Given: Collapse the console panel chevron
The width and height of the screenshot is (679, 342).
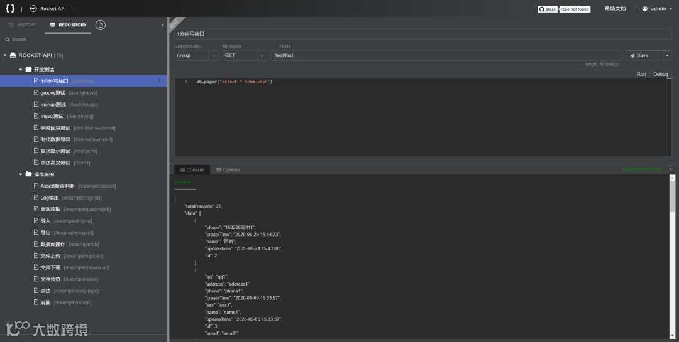Looking at the screenshot, I should (x=671, y=169).
